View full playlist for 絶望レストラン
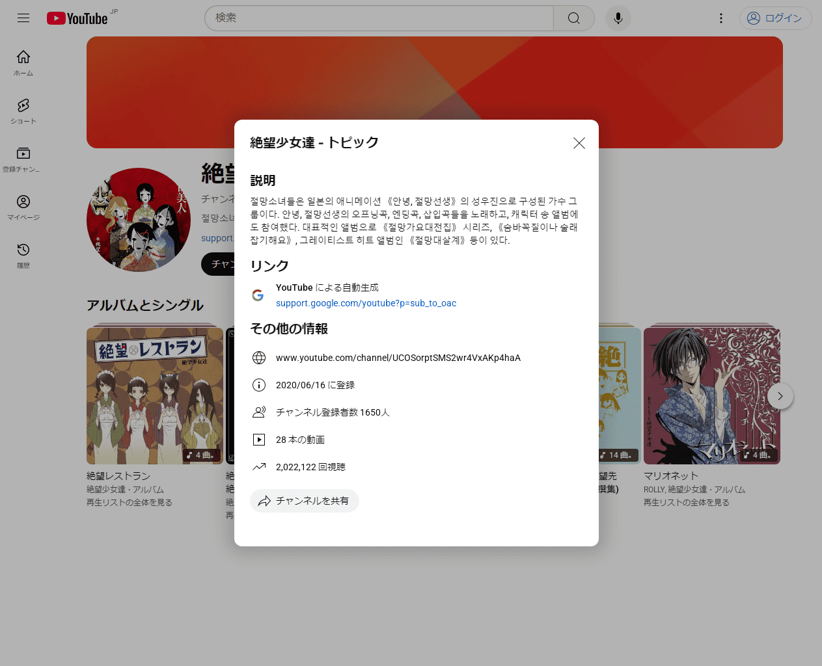This screenshot has width=822, height=666. coord(129,503)
